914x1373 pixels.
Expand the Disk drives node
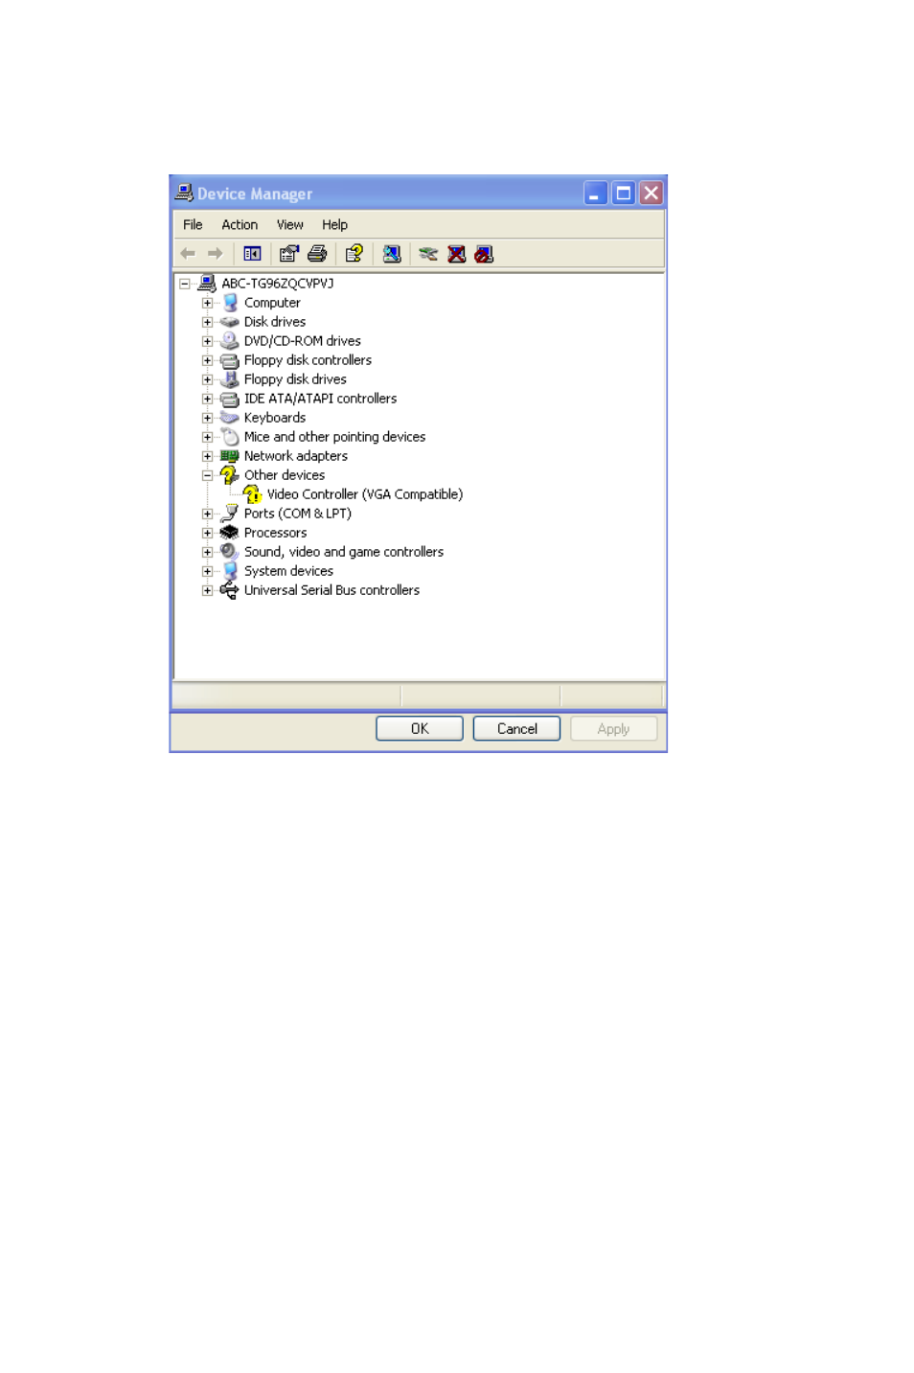pos(207,322)
